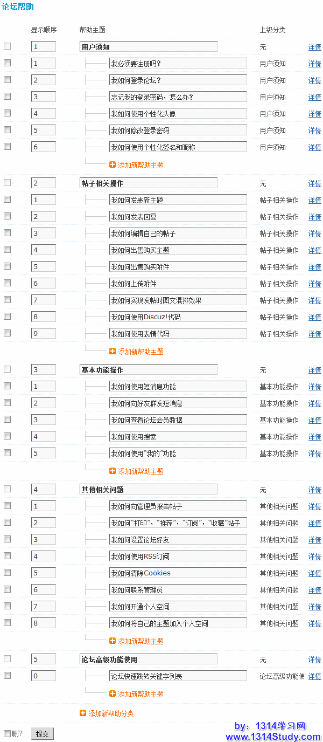Focus the 其他相关问题 category name field
This screenshot has height=742, width=323.
coord(149,490)
